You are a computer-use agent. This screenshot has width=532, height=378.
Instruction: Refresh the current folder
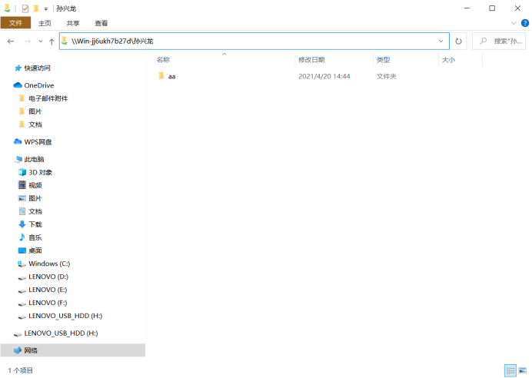(x=458, y=41)
